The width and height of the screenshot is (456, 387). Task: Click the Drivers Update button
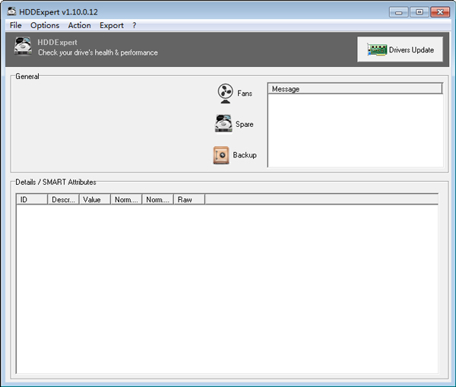400,49
